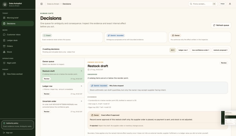The width and height of the screenshot is (236, 136).
Task: Open How Duka worked proof page
Action: click(18, 74)
